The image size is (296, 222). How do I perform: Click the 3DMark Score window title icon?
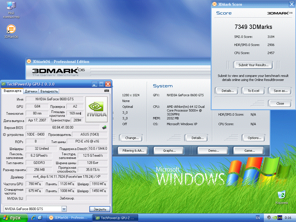pos(214,4)
